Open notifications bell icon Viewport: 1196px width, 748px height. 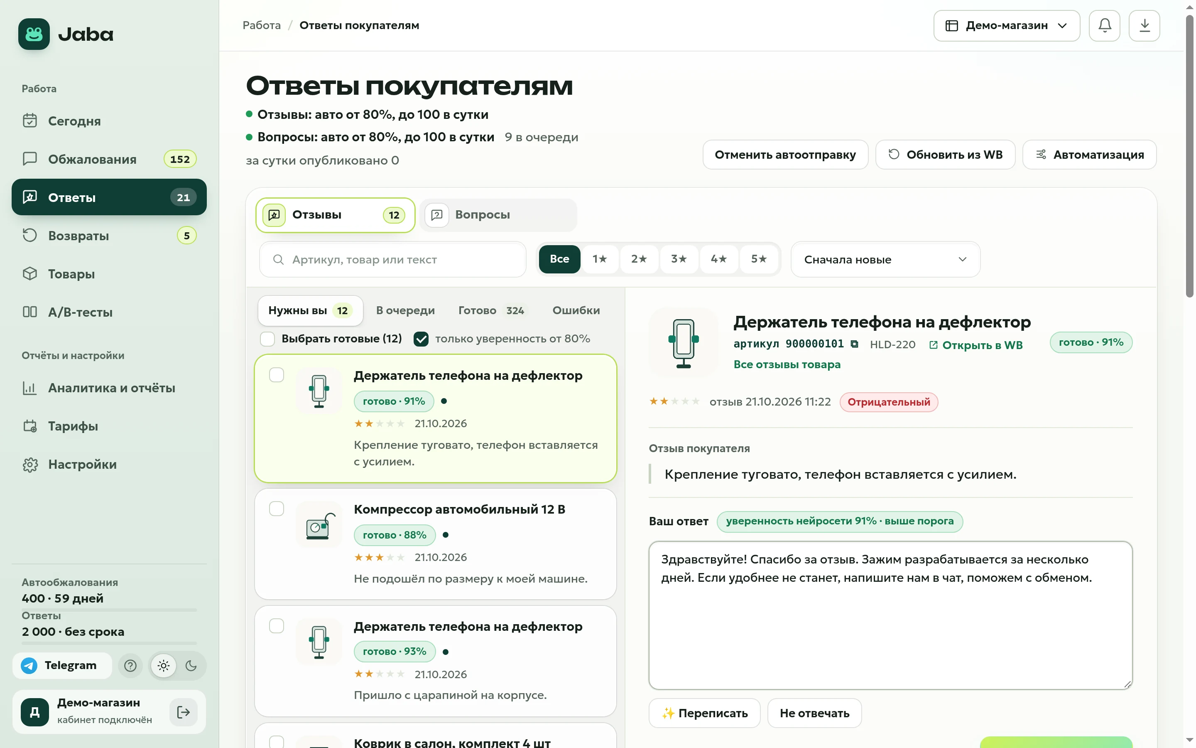tap(1104, 25)
